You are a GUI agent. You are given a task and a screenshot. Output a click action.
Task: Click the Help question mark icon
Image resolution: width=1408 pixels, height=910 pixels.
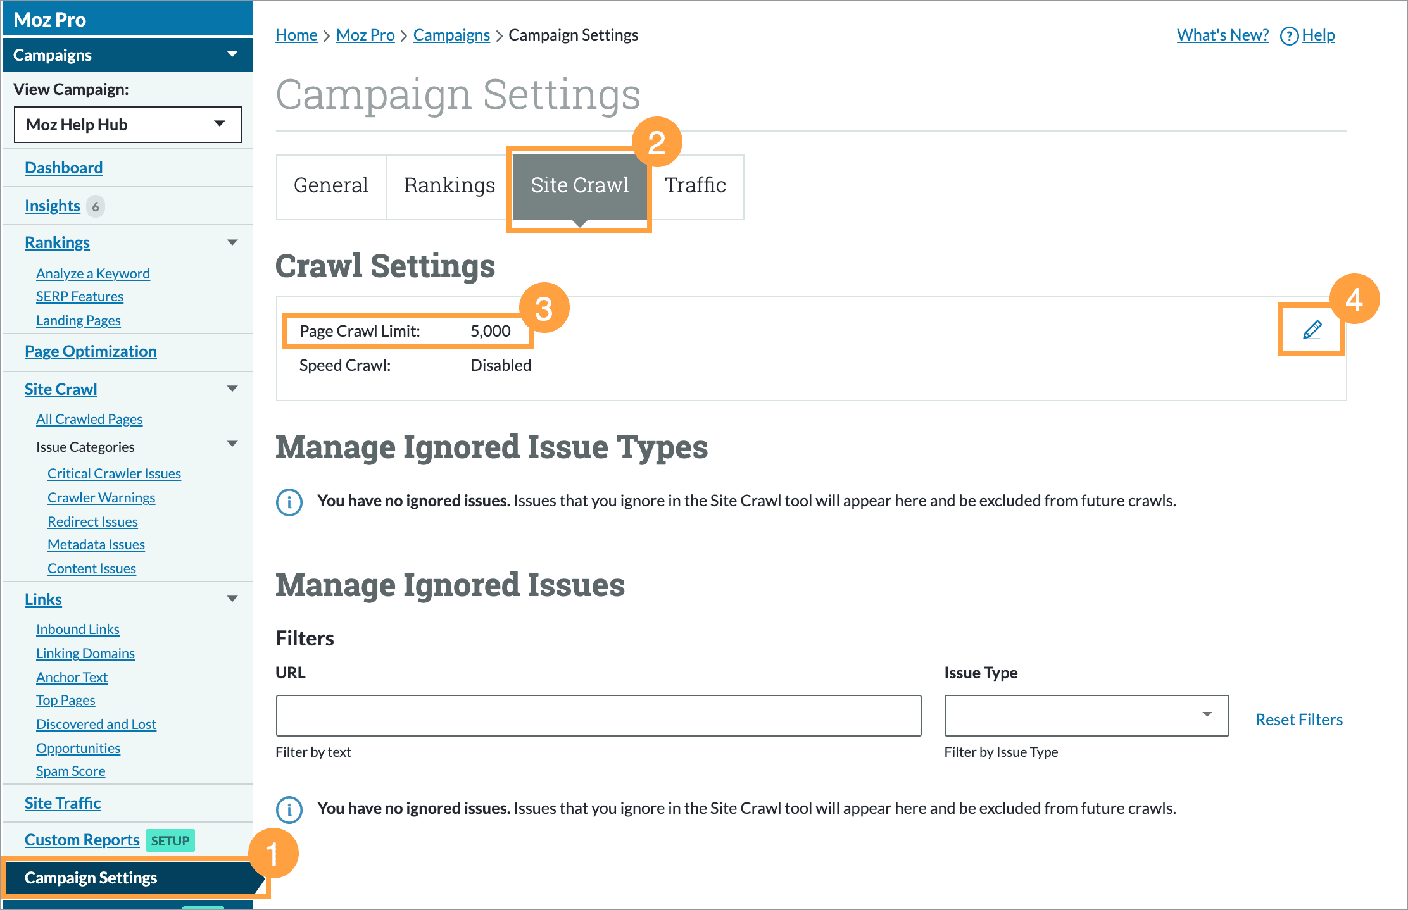(x=1290, y=36)
